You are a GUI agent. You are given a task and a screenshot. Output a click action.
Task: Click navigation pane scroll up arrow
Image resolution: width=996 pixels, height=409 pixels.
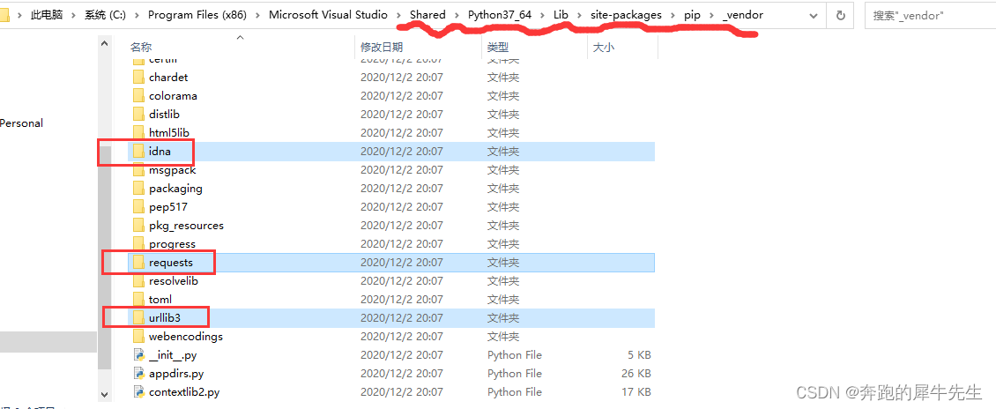pyautogui.click(x=105, y=43)
